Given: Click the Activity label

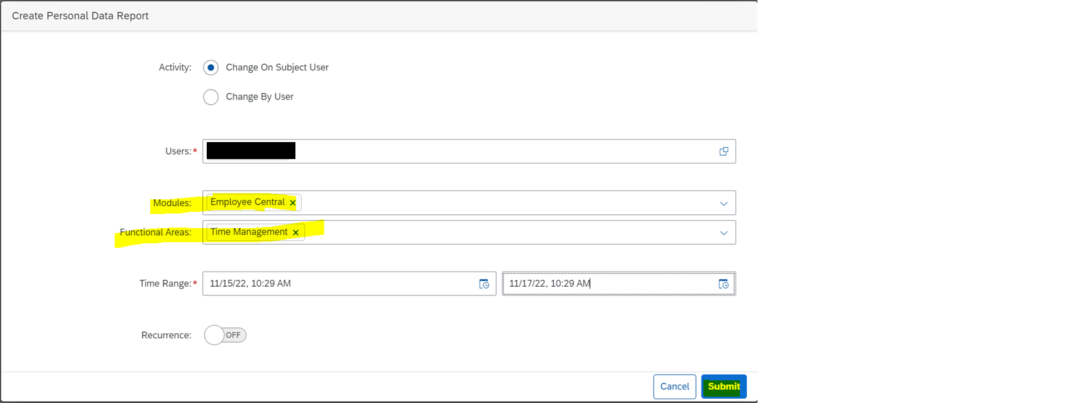Looking at the screenshot, I should 175,67.
